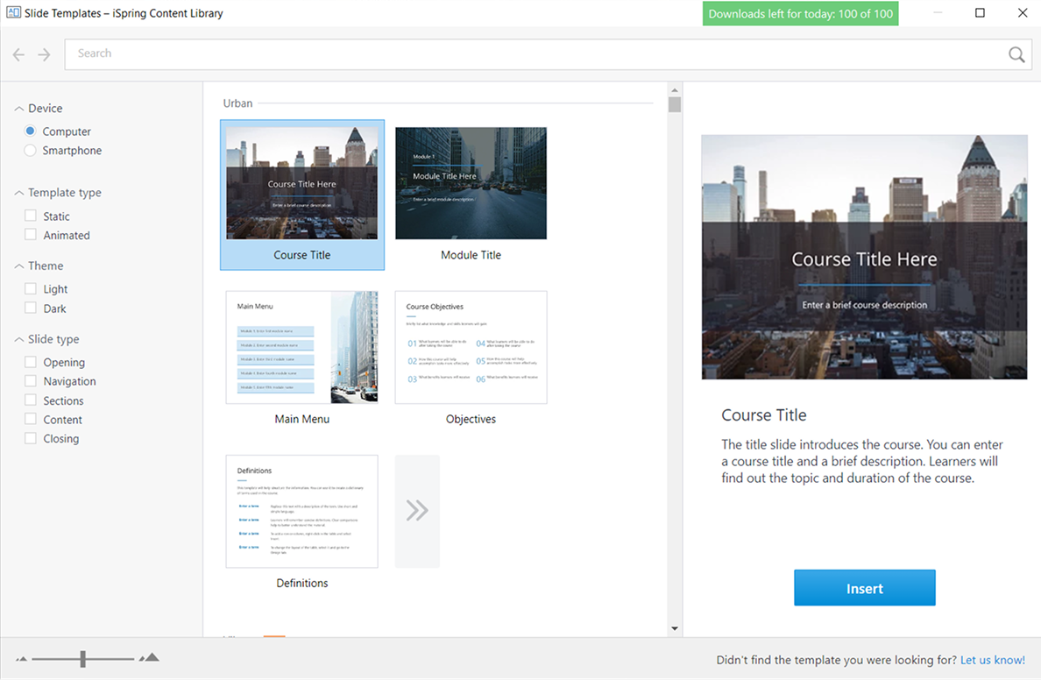Click the Definitions caption label
1041x680 pixels.
tap(302, 583)
